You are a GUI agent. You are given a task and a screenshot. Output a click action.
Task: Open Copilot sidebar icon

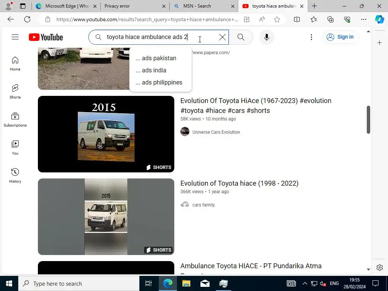(x=379, y=19)
